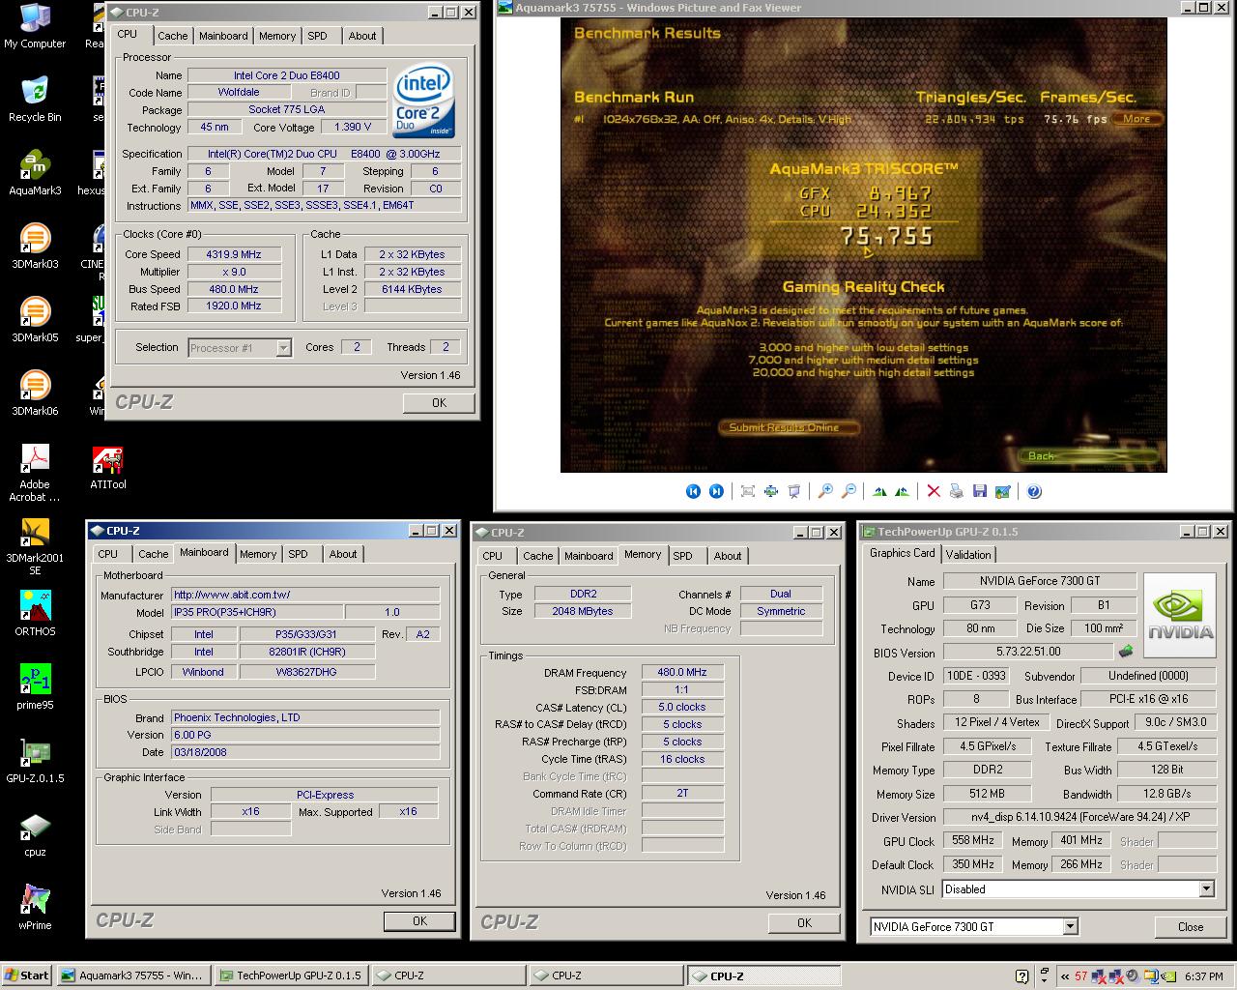1237x990 pixels.
Task: Switch to Aquamark3 75755 taskbar button
Action: point(132,975)
